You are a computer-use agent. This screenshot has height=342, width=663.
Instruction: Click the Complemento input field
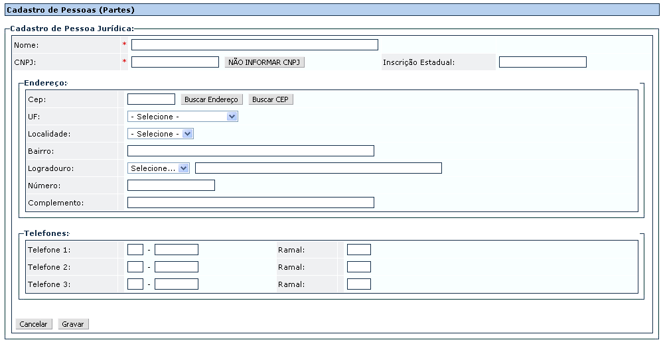tap(251, 203)
